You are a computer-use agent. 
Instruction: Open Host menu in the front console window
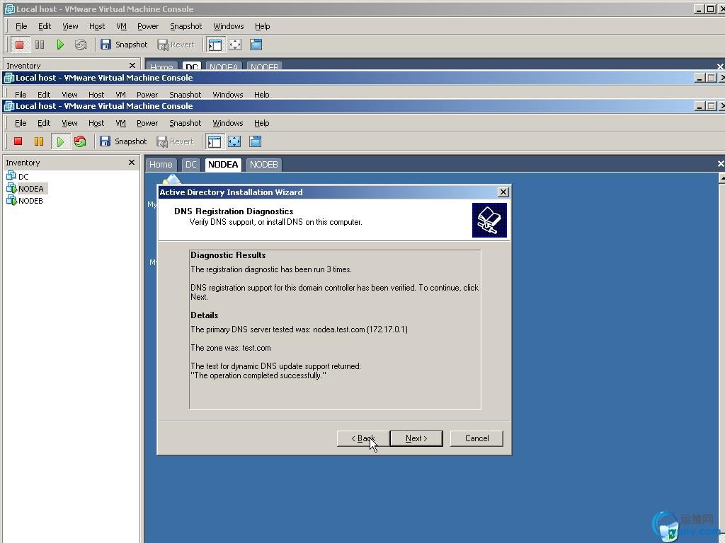click(96, 123)
